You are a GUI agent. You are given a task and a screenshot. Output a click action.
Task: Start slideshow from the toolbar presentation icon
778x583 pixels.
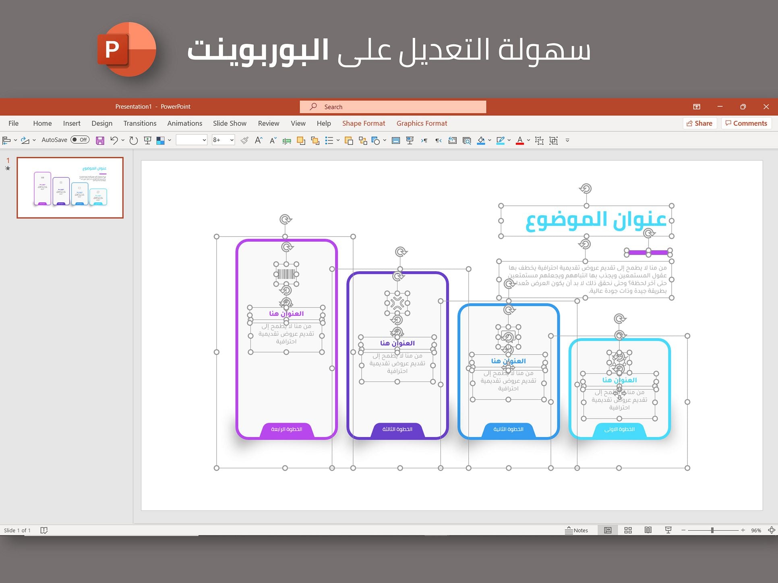147,140
